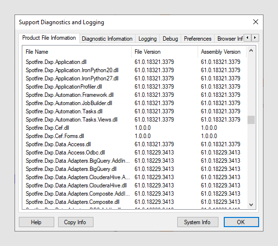The width and height of the screenshot is (278, 246).
Task: Select Spotfire.Dxp.Automation.Tasks.dll row
Action: click(134, 111)
